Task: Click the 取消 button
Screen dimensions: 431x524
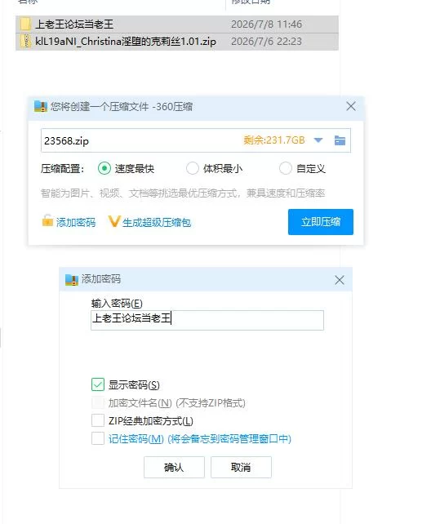Action: (241, 467)
